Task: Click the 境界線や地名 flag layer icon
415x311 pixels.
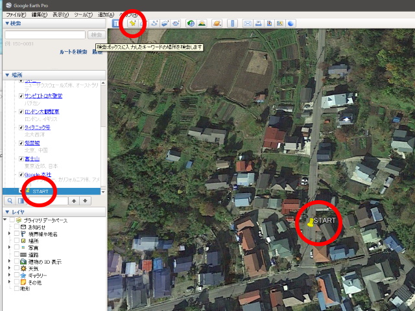Action: tap(23, 234)
